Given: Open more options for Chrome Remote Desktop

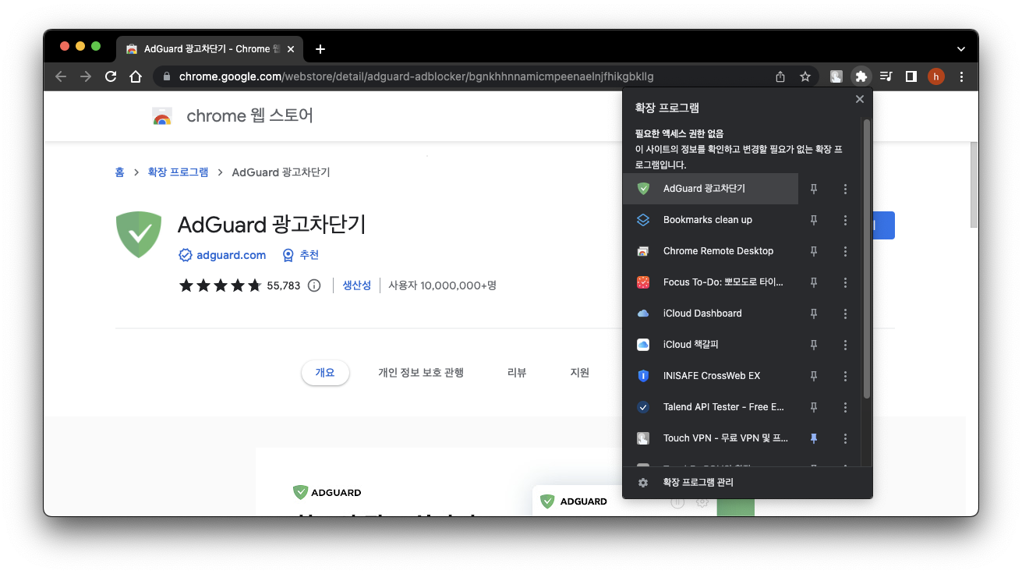Looking at the screenshot, I should coord(845,251).
